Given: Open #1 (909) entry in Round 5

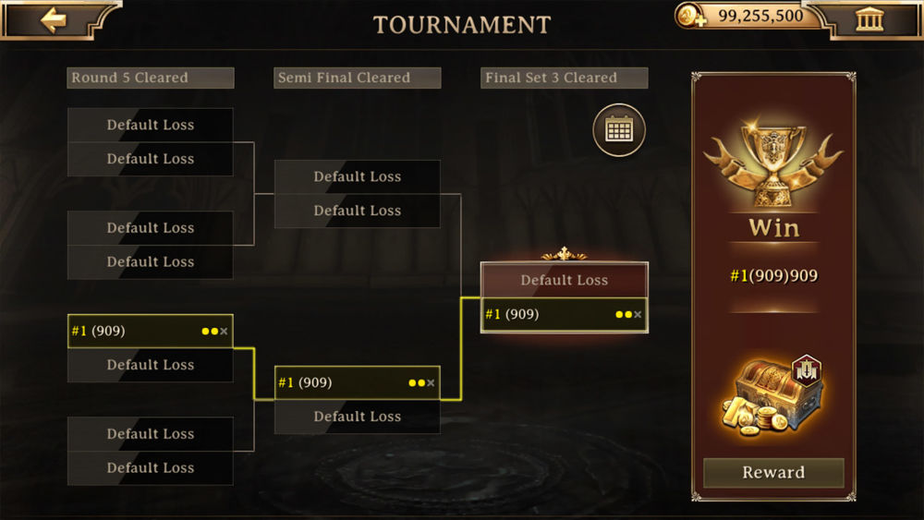Looking at the screenshot, I should pyautogui.click(x=151, y=331).
